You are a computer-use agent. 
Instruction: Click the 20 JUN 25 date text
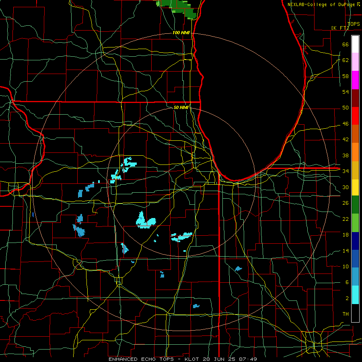tap(219, 359)
